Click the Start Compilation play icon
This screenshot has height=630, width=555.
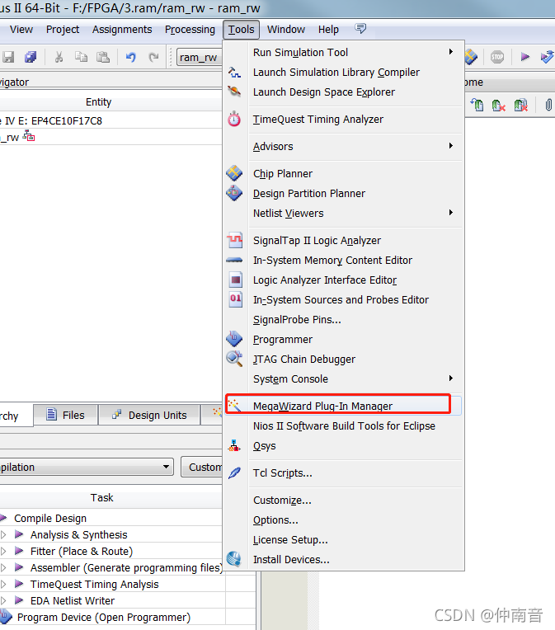coord(524,57)
